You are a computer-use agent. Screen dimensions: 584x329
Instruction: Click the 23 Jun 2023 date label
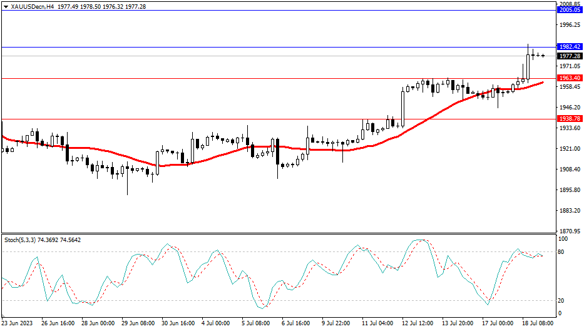[18, 323]
